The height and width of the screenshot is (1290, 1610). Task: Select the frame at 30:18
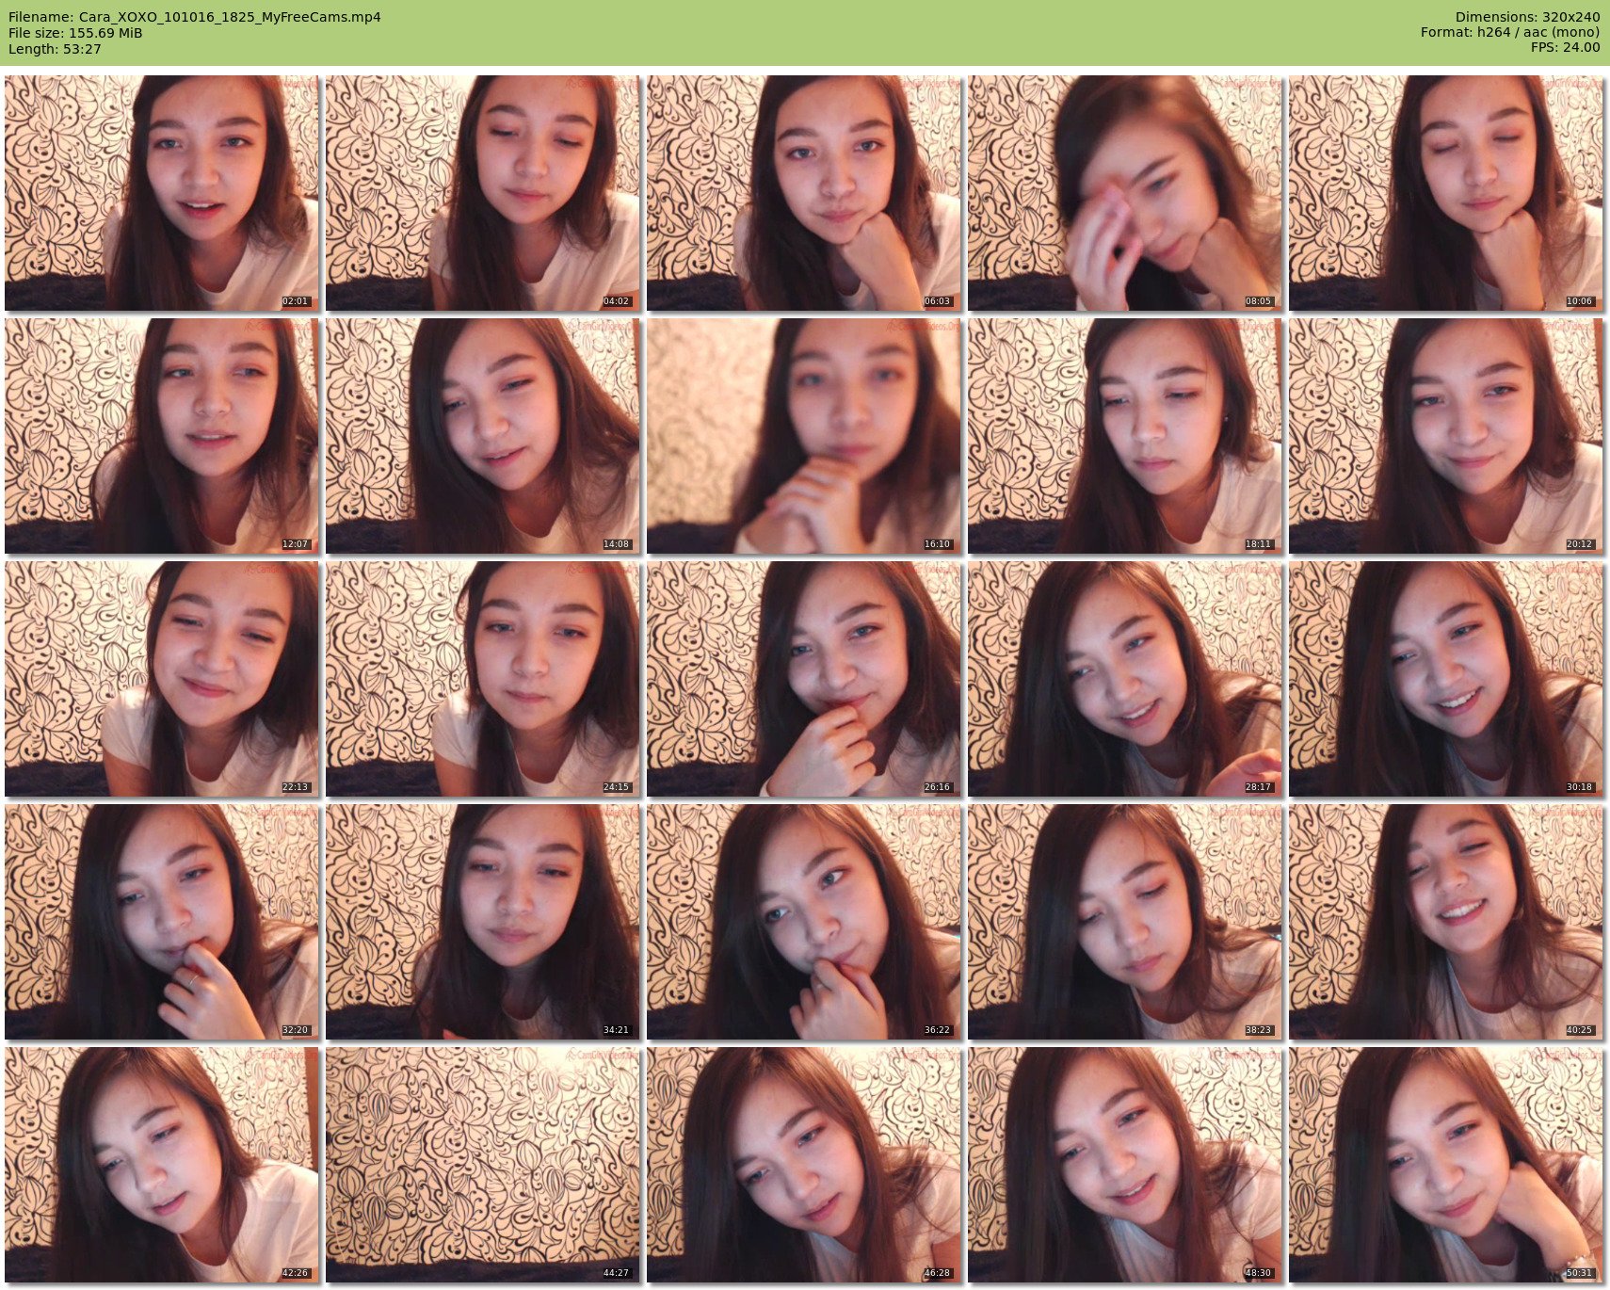(1445, 679)
